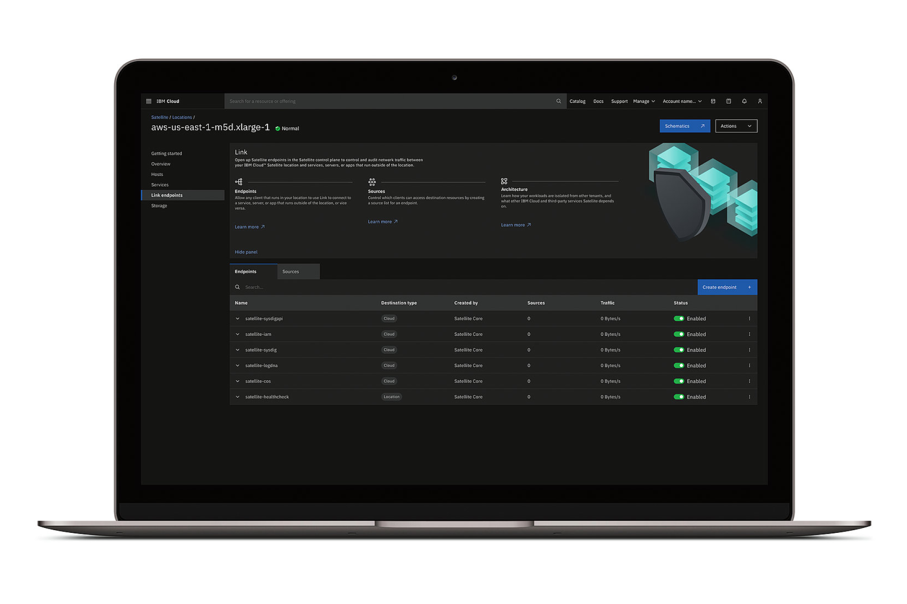Go to Storage in sidebar
This screenshot has width=907, height=604.
159,205
